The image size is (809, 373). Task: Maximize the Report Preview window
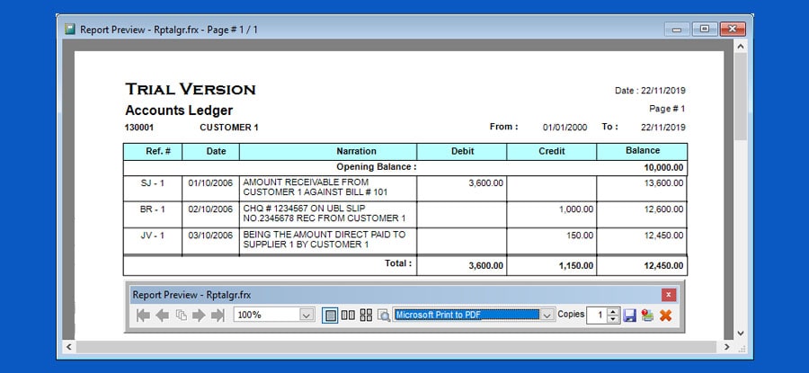pyautogui.click(x=704, y=29)
